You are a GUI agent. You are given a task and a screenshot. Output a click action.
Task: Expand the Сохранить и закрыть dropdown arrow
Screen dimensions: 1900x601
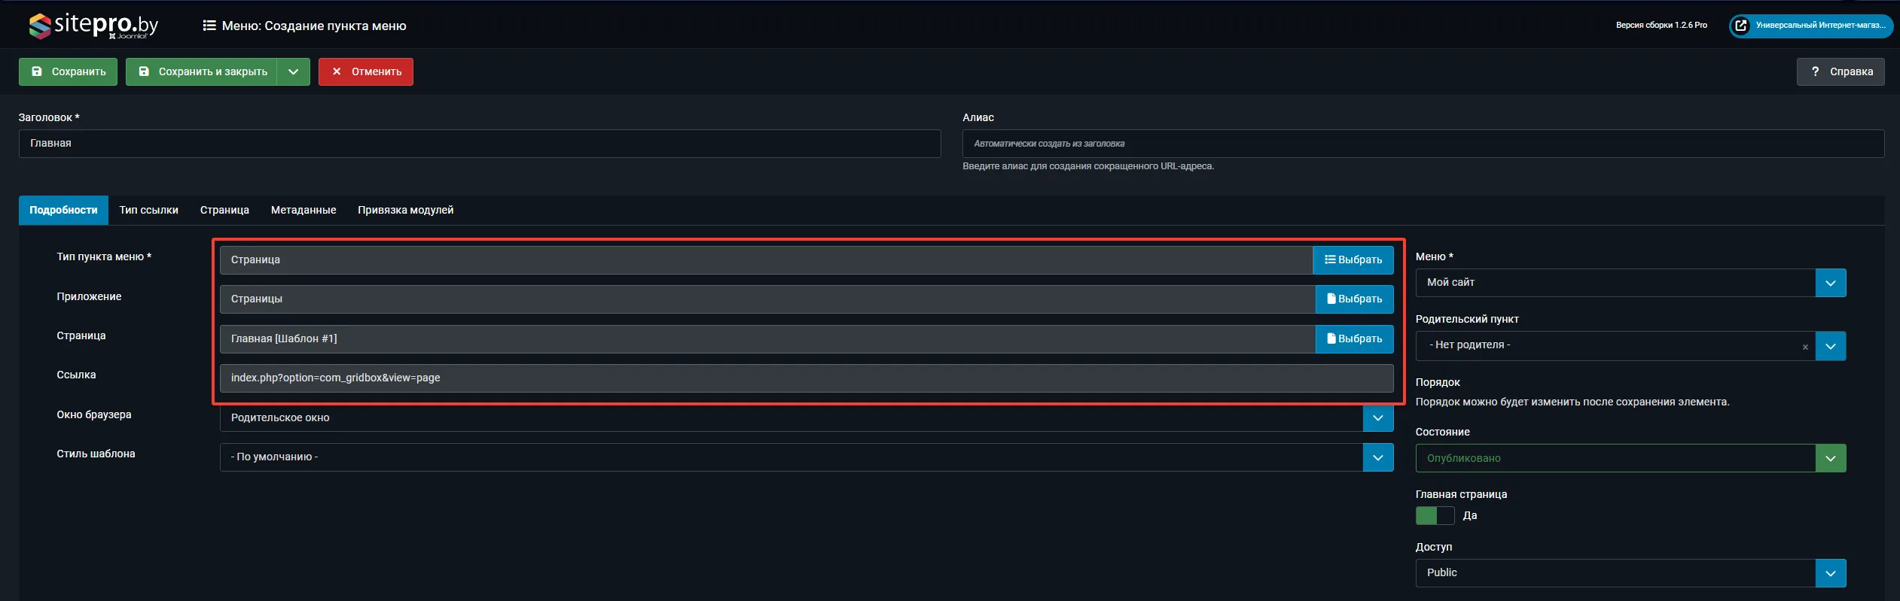pyautogui.click(x=294, y=72)
